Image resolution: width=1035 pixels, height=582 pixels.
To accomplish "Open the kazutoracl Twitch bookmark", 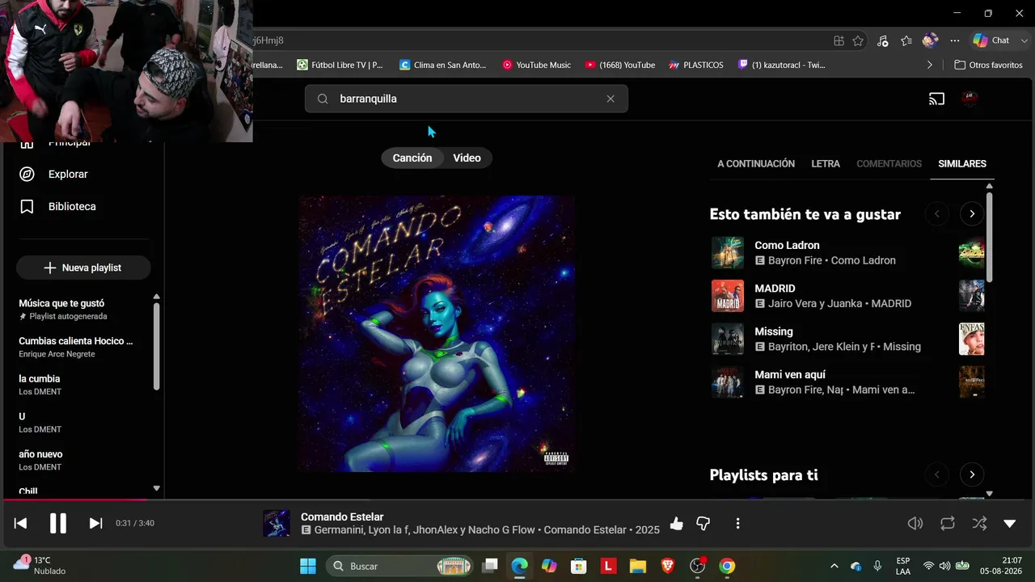I will [x=782, y=65].
